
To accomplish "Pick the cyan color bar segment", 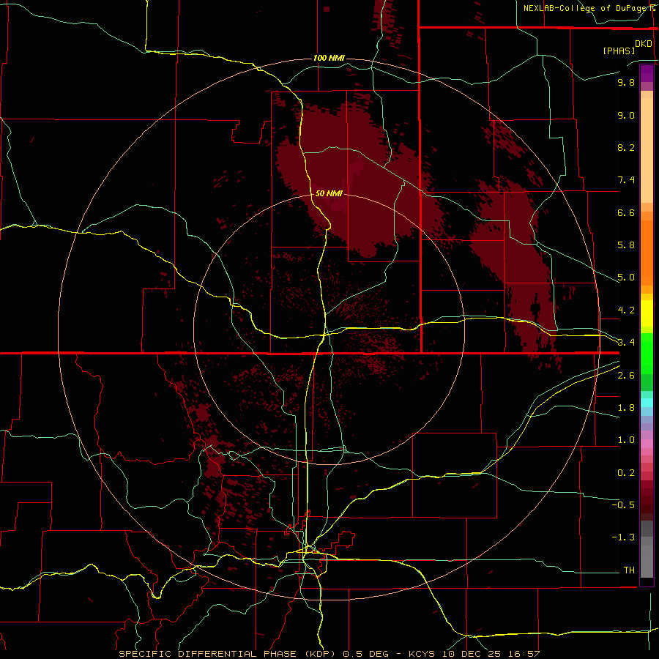I will click(647, 403).
